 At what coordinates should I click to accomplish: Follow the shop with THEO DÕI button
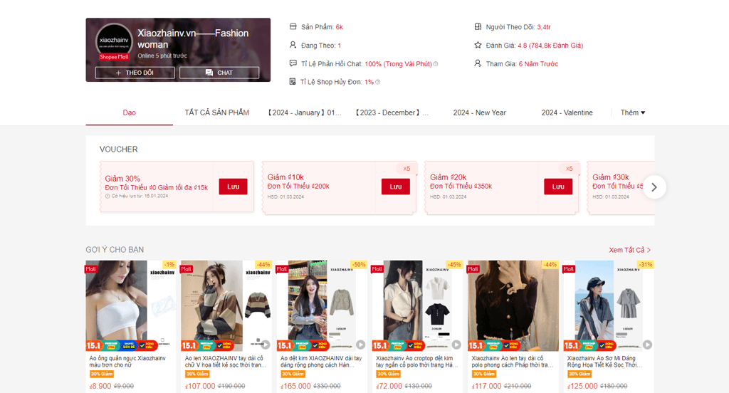tap(135, 73)
